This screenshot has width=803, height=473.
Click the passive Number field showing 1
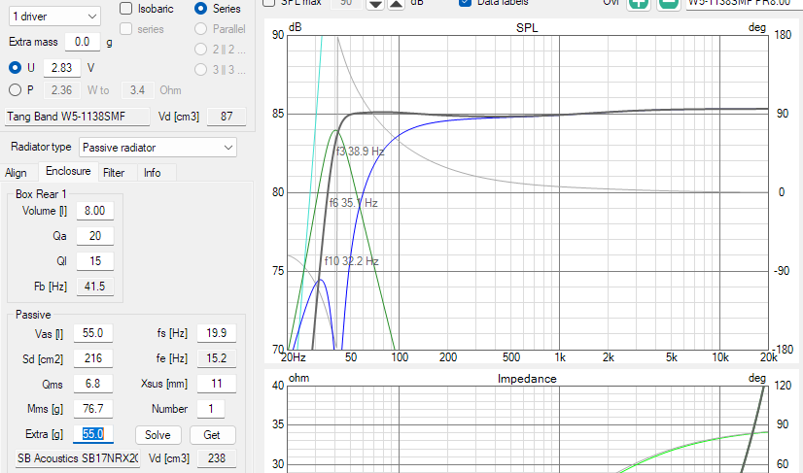pos(211,409)
